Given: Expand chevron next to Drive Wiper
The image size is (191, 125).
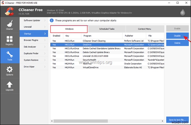Looking at the screenshot, I should 45,67.
